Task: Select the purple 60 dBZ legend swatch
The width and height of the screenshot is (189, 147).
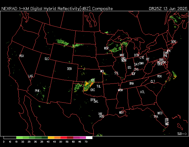Action: pos(76,138)
